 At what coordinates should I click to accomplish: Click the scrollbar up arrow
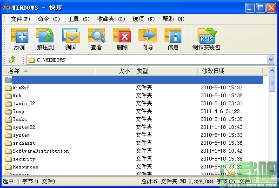coord(272,71)
